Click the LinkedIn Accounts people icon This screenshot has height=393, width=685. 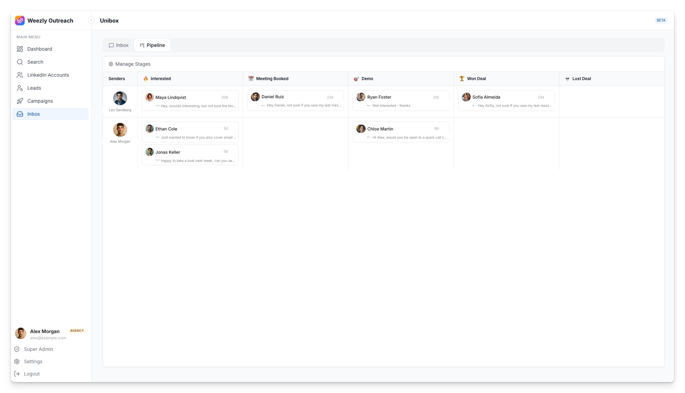[20, 75]
